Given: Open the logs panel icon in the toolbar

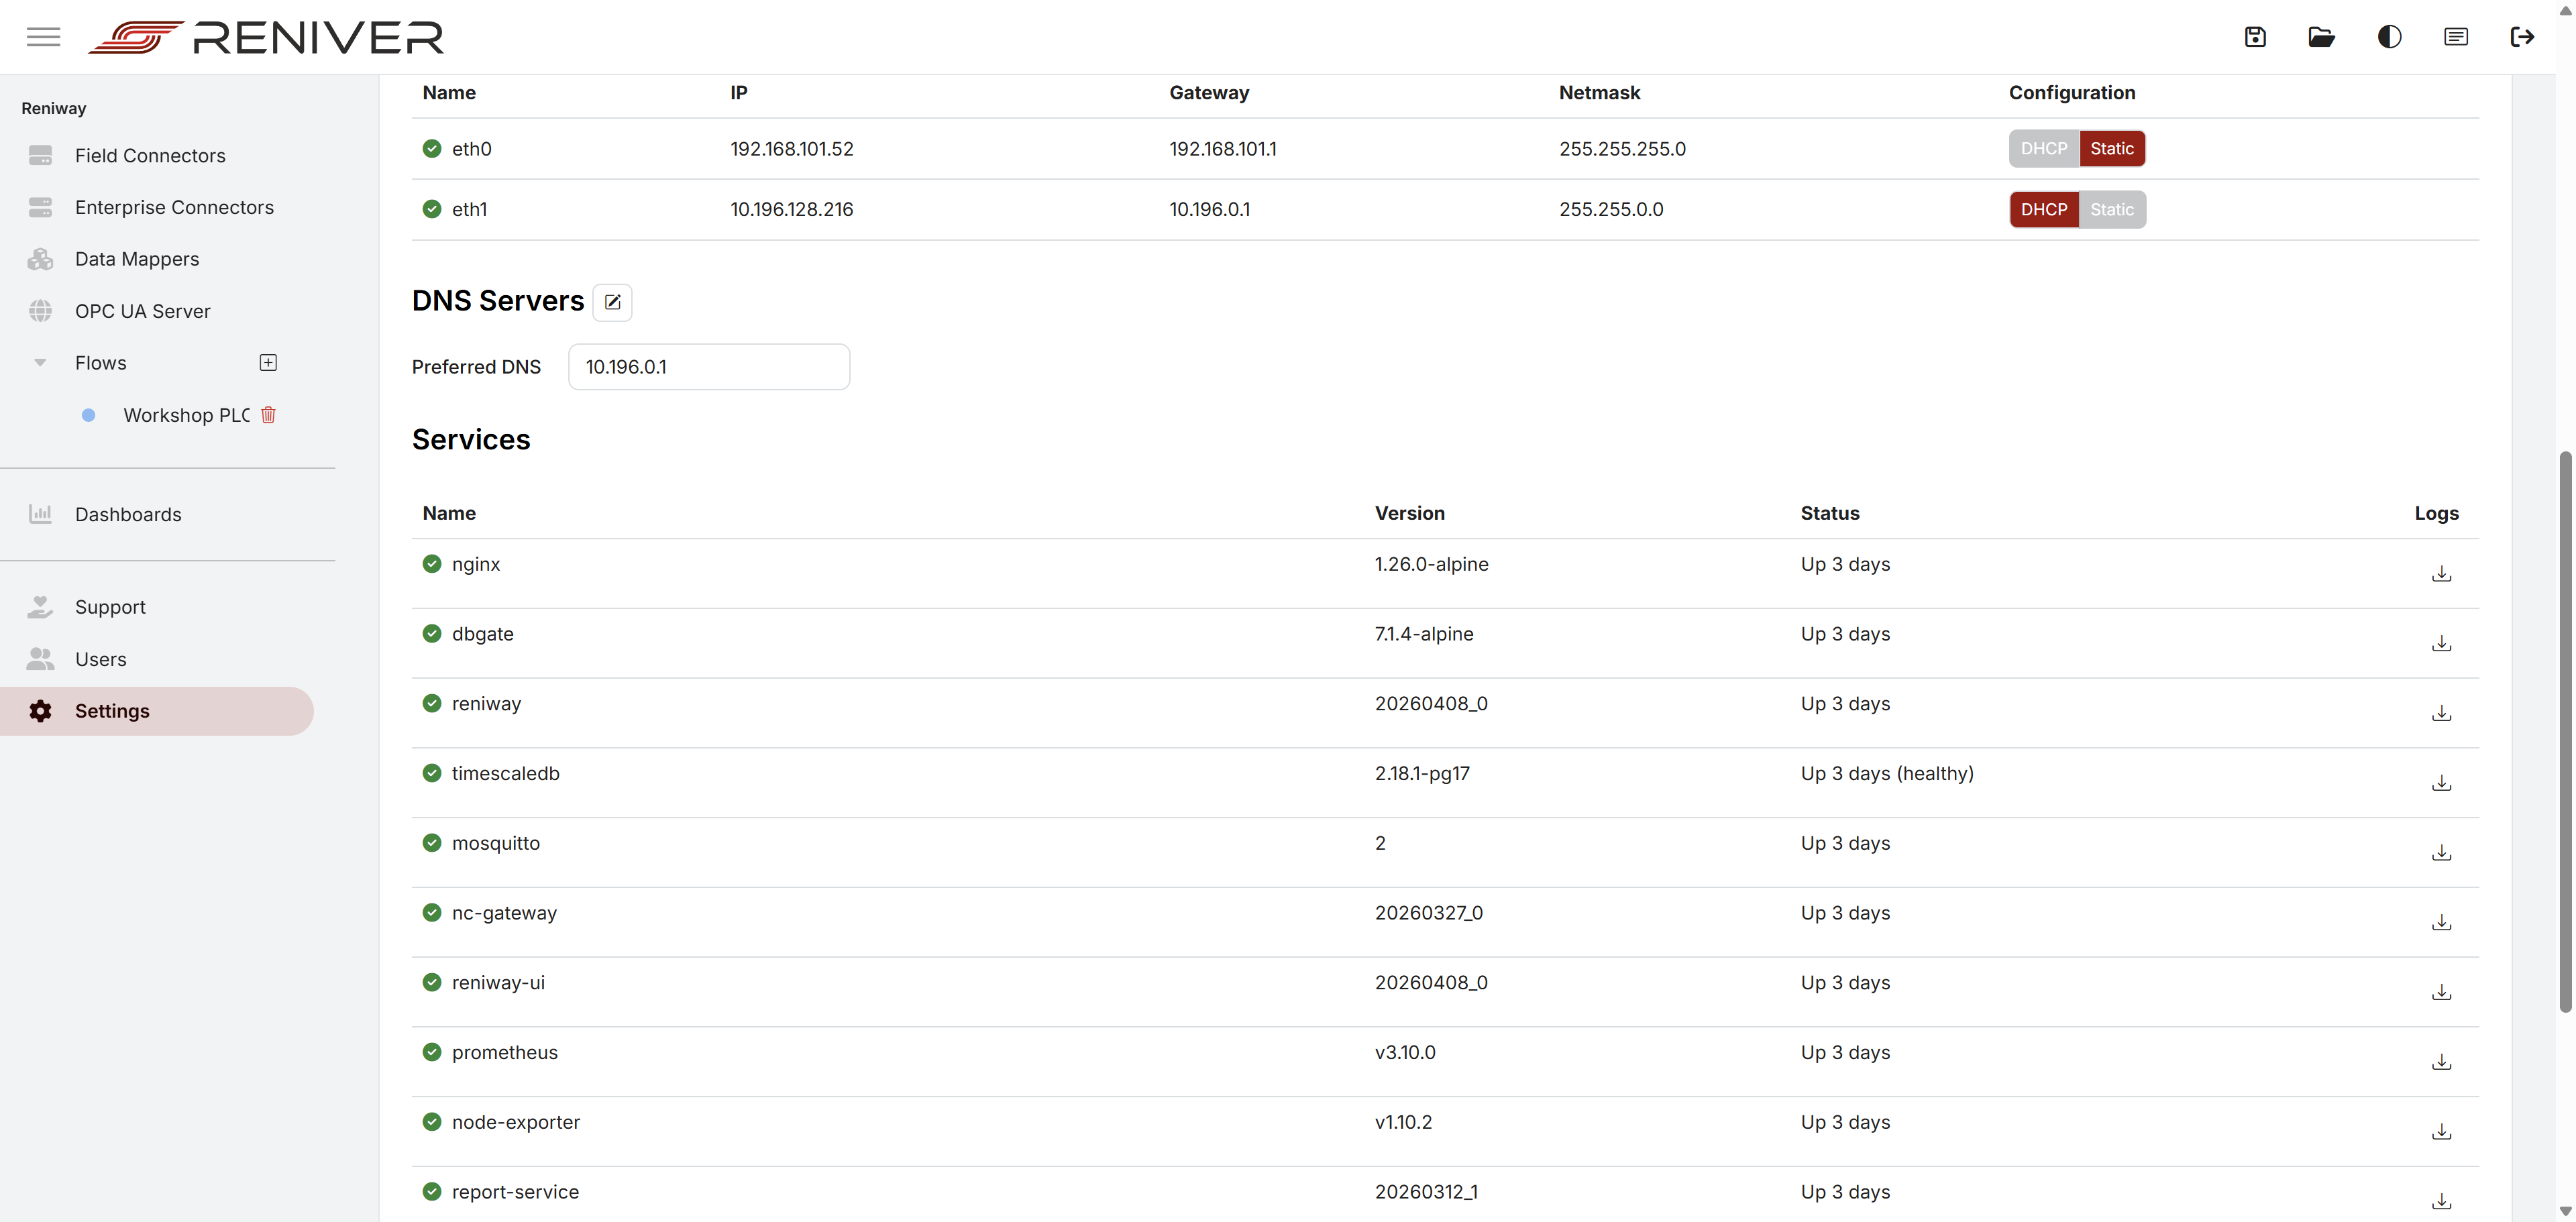Looking at the screenshot, I should pyautogui.click(x=2456, y=36).
